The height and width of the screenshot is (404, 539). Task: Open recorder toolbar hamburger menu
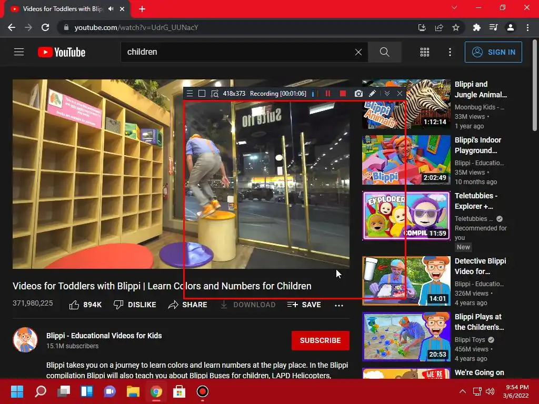click(x=189, y=94)
